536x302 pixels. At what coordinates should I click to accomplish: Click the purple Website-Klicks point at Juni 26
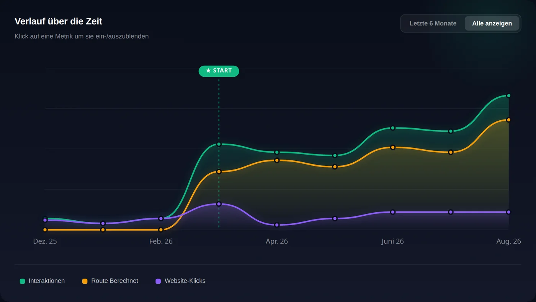(x=393, y=212)
